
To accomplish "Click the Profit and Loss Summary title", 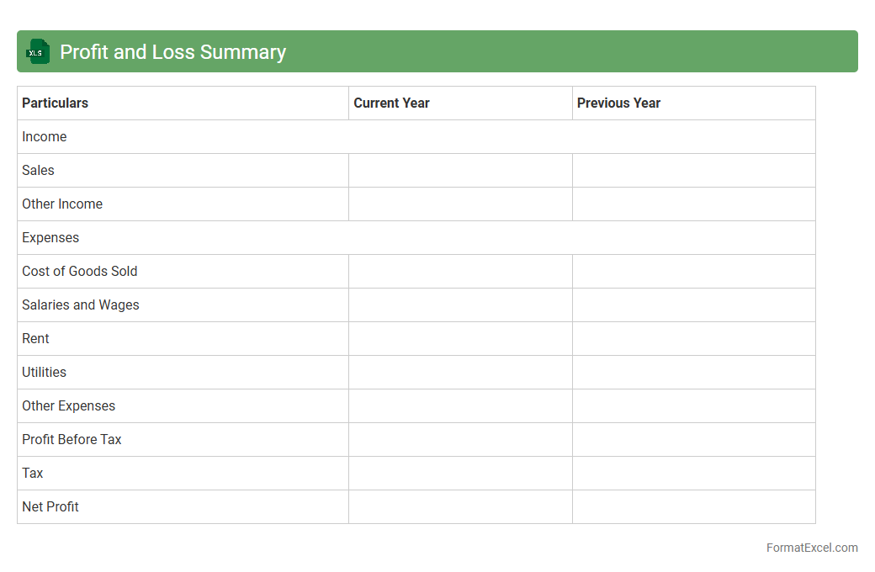I will [x=172, y=52].
